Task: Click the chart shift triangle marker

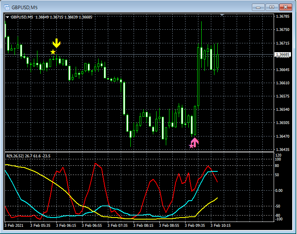Action: tap(222, 15)
